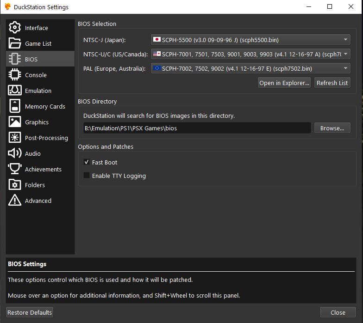Navigate to Audio settings
363x323 pixels.
point(40,153)
